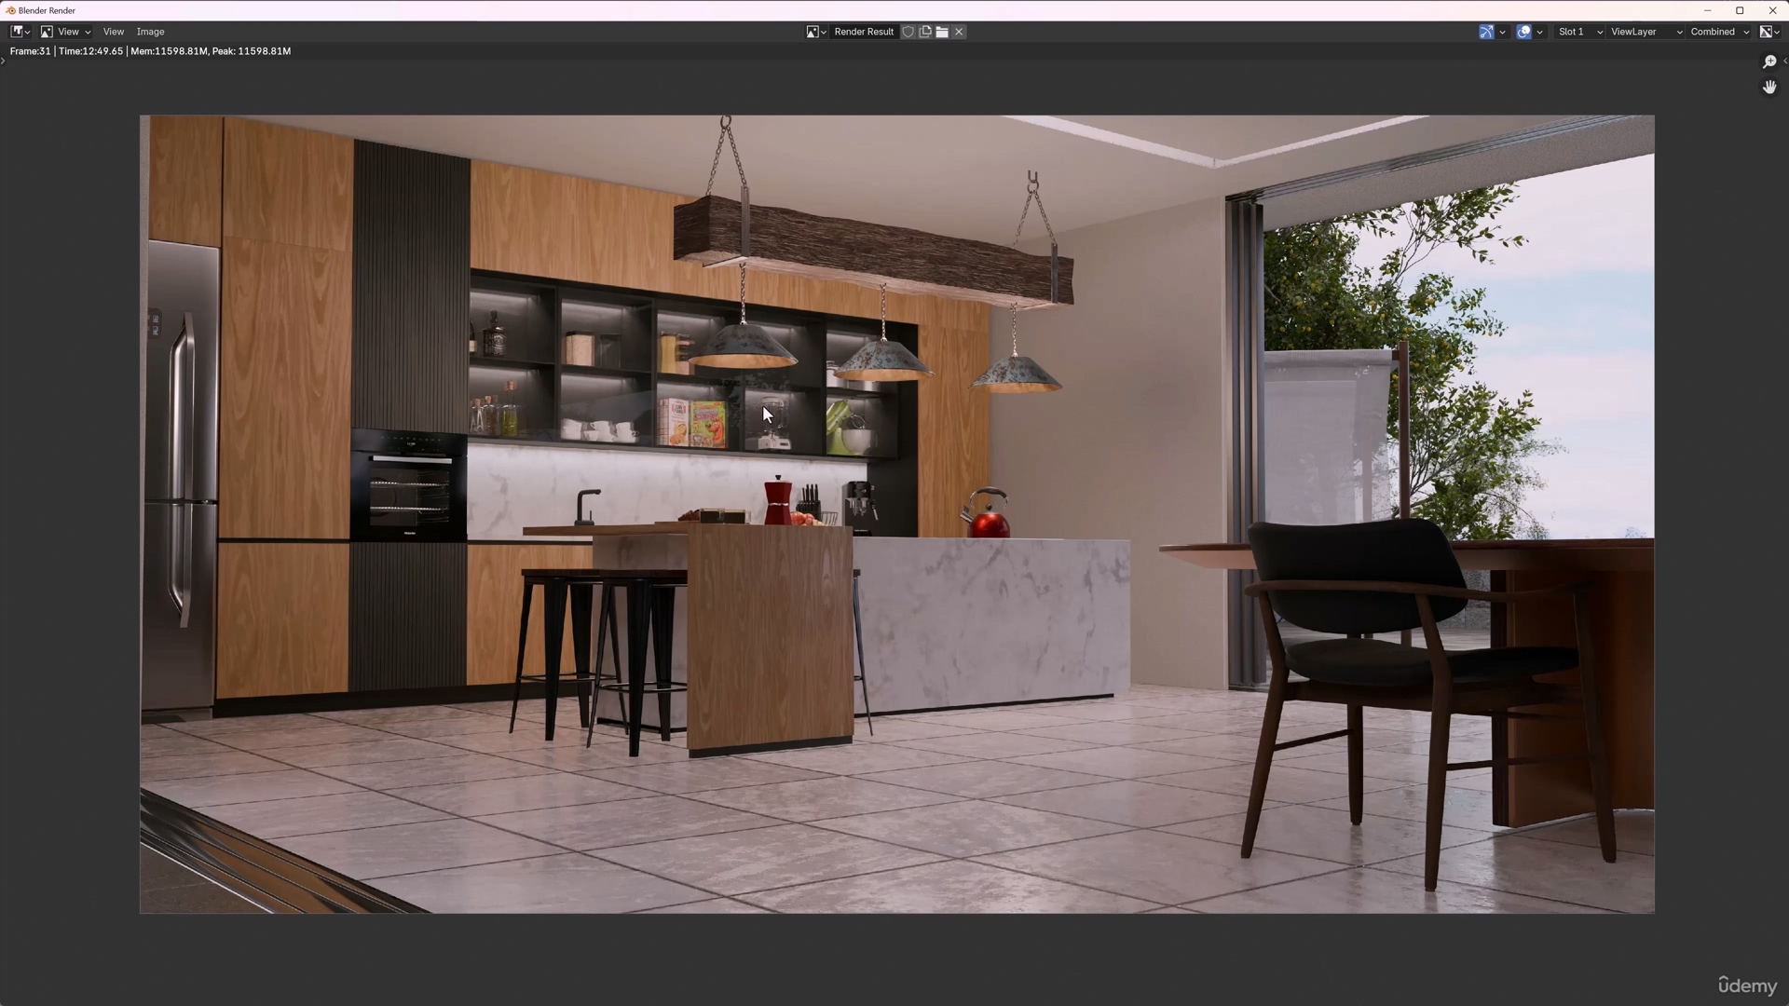This screenshot has height=1006, width=1789.
Task: Open image via folder icon
Action: point(942,32)
